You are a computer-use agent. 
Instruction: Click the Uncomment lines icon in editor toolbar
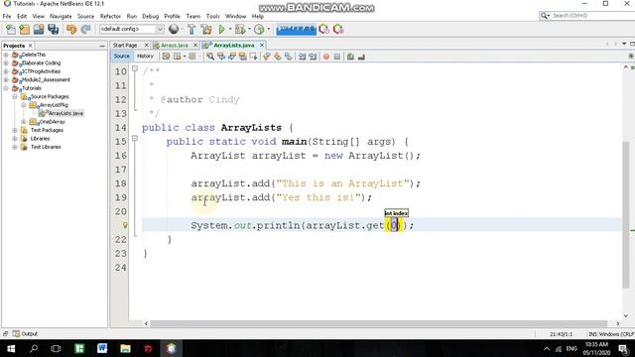361,57
